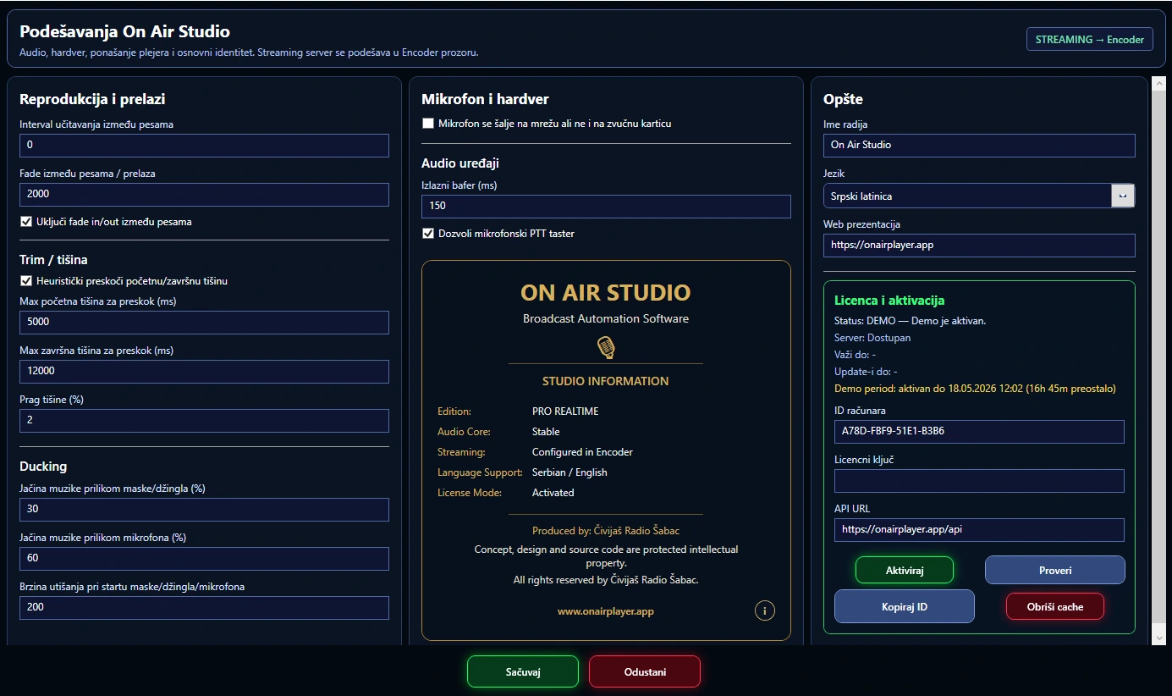Click the 'Brzina utišanja pri startu' field
The image size is (1172, 696).
coord(204,608)
